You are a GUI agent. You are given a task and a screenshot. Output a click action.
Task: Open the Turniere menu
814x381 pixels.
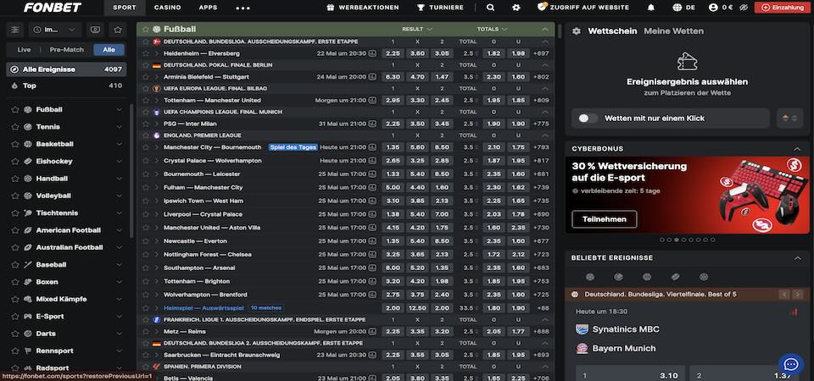440,8
